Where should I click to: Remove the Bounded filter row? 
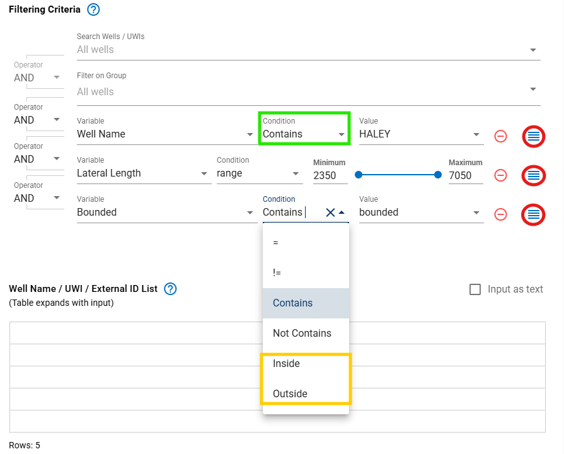click(500, 214)
